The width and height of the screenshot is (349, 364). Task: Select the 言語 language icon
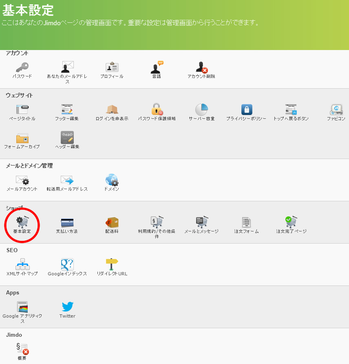click(157, 67)
